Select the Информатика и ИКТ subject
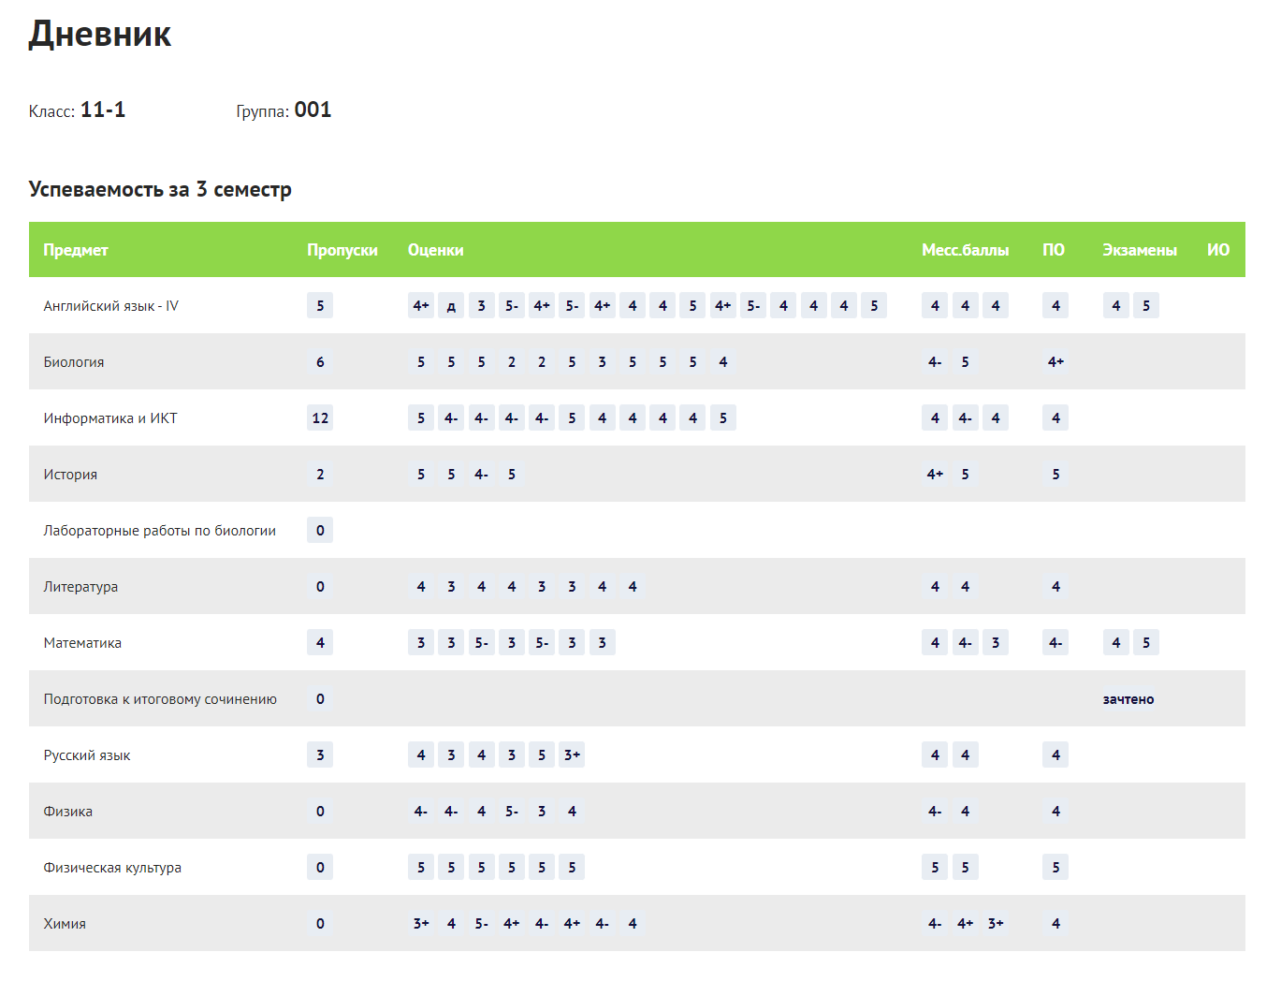1281x996 pixels. point(110,418)
